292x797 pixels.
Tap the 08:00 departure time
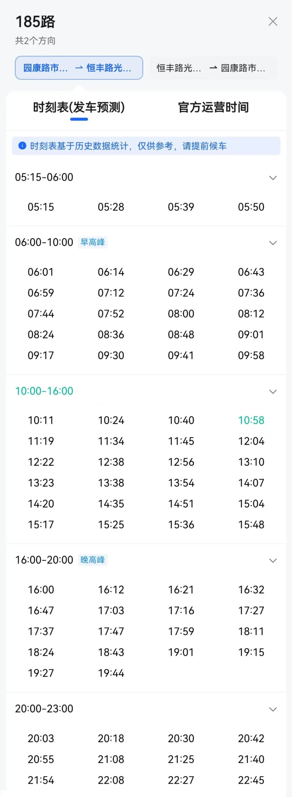point(181,314)
